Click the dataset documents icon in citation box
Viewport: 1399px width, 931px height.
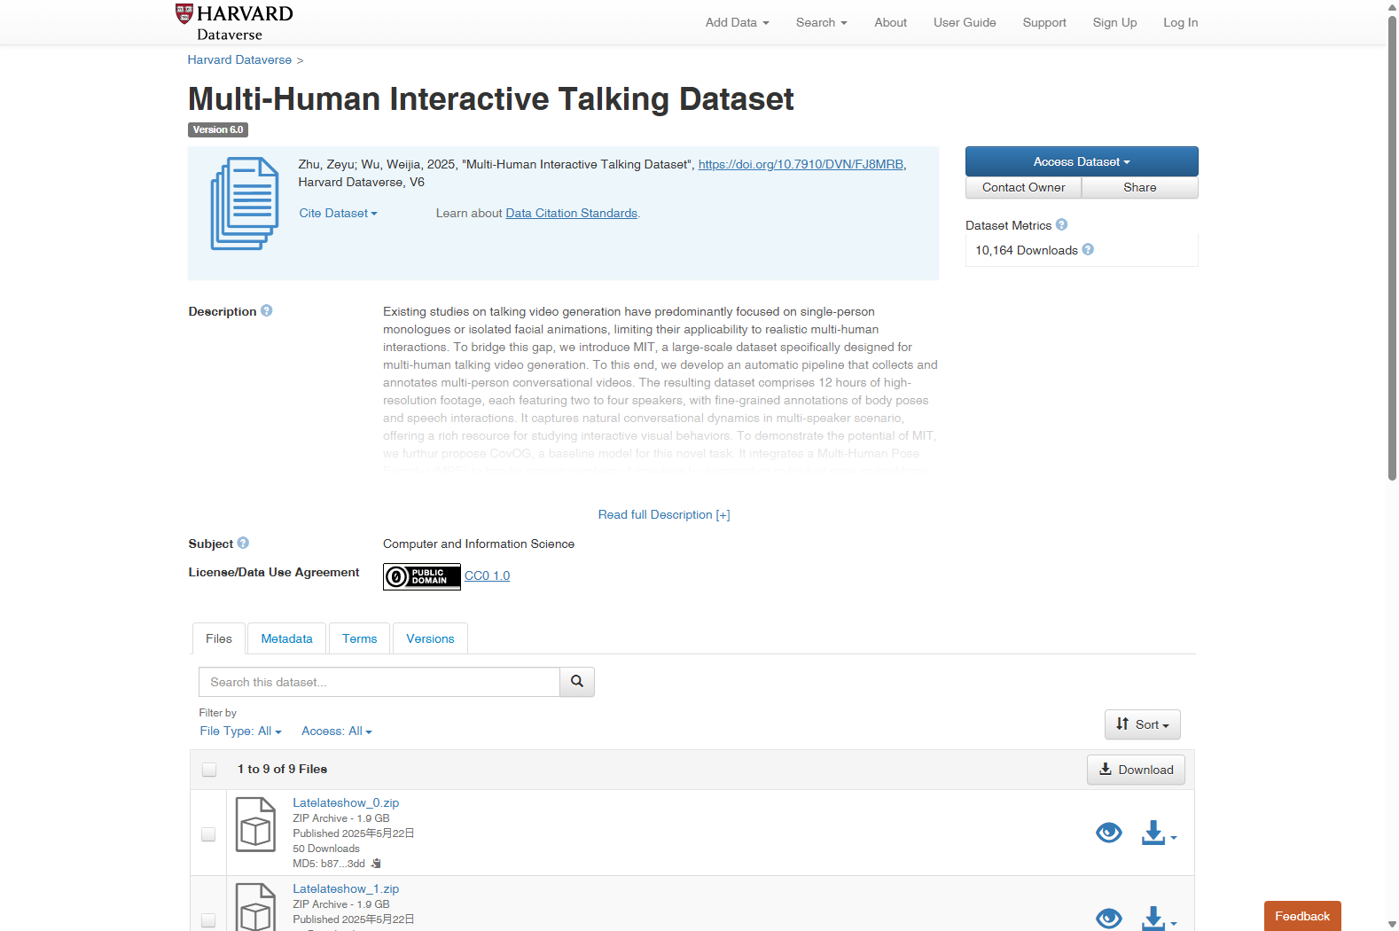point(245,203)
